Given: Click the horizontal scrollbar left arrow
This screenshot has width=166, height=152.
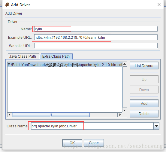Looking at the screenshot, I should coord(10,115).
